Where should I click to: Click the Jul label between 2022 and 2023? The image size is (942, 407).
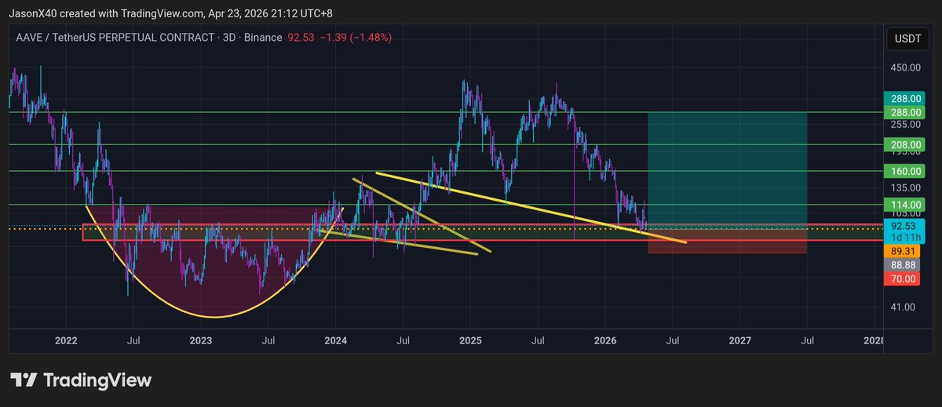[x=133, y=341]
